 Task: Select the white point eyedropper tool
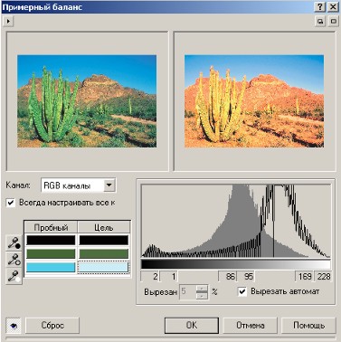[14, 276]
